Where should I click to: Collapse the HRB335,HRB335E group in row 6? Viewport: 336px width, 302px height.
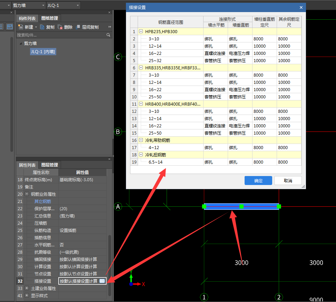point(141,68)
